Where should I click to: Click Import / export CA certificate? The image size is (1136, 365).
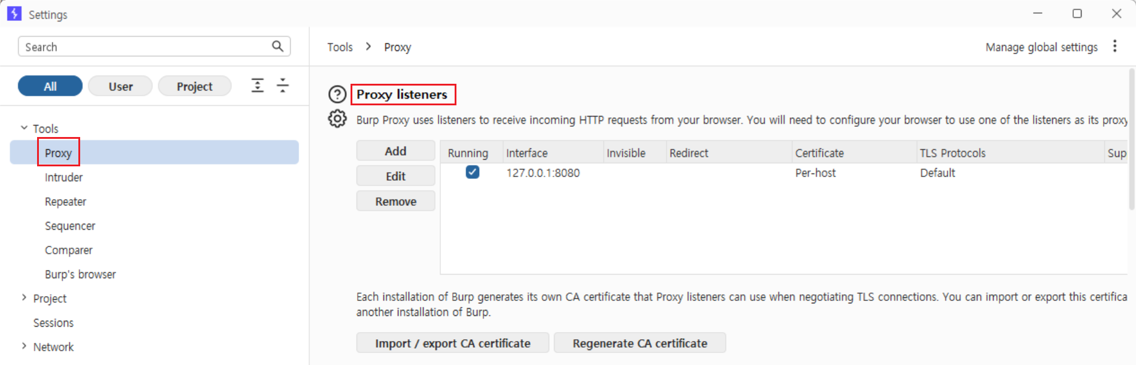(x=453, y=343)
